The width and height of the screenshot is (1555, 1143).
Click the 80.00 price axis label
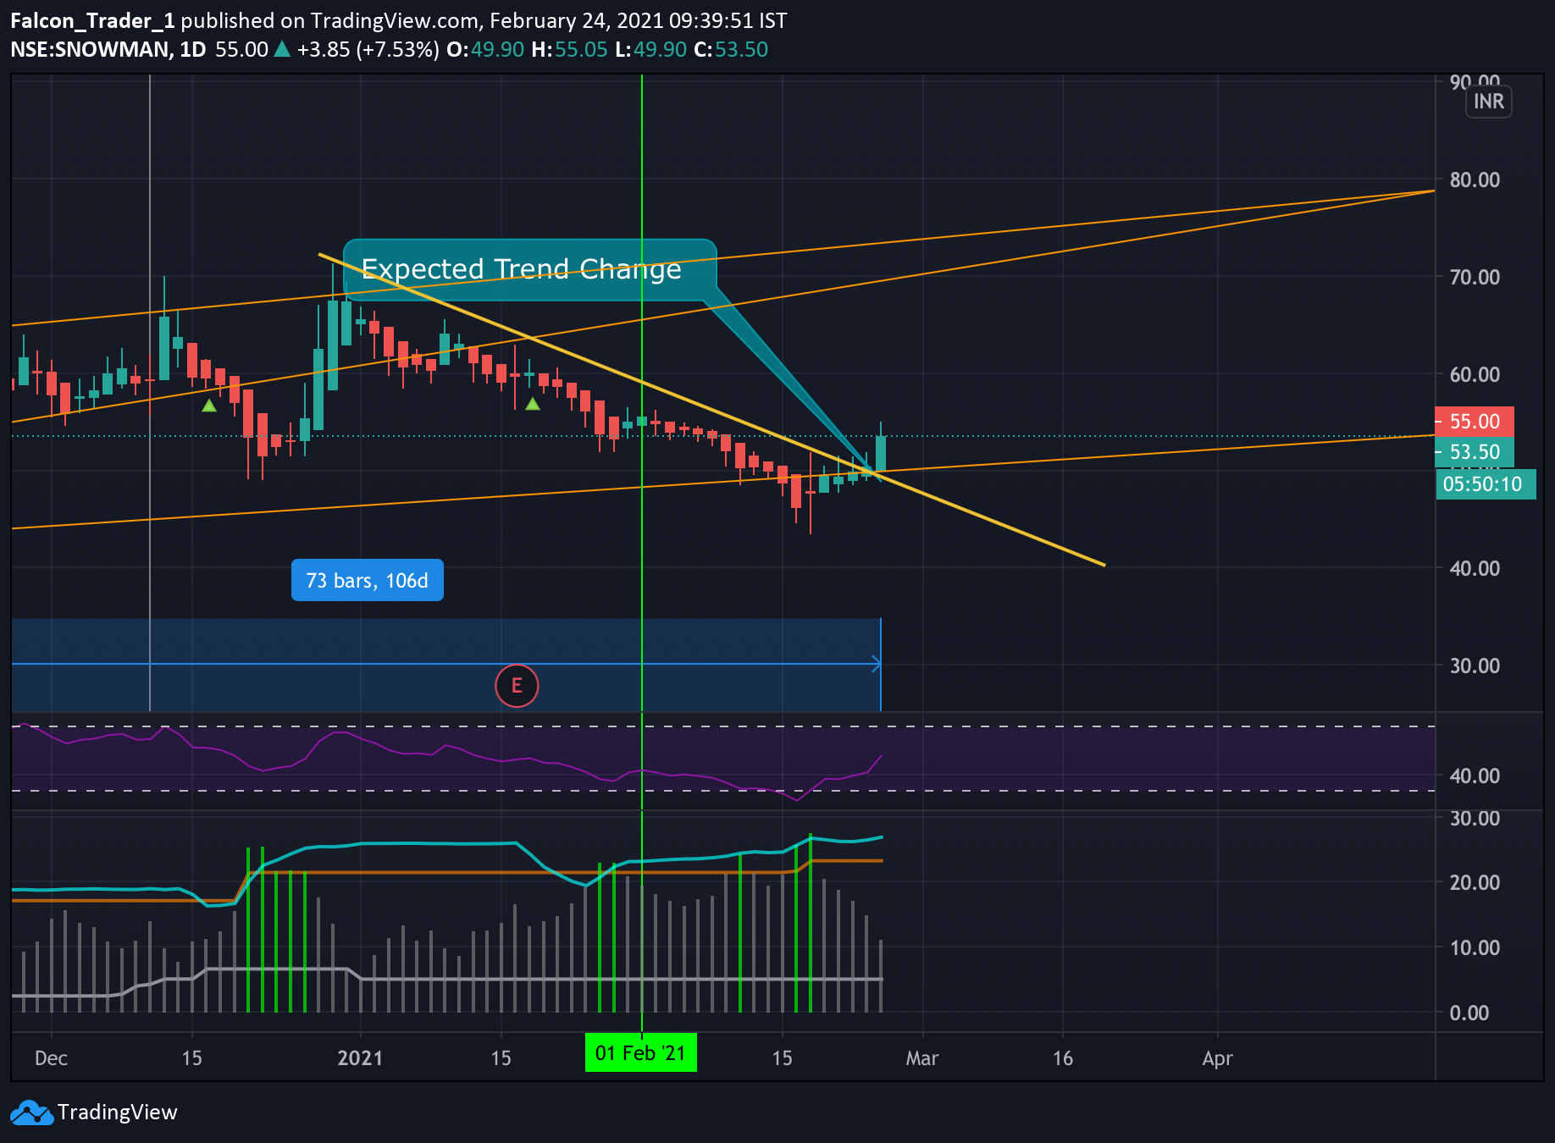tap(1475, 179)
